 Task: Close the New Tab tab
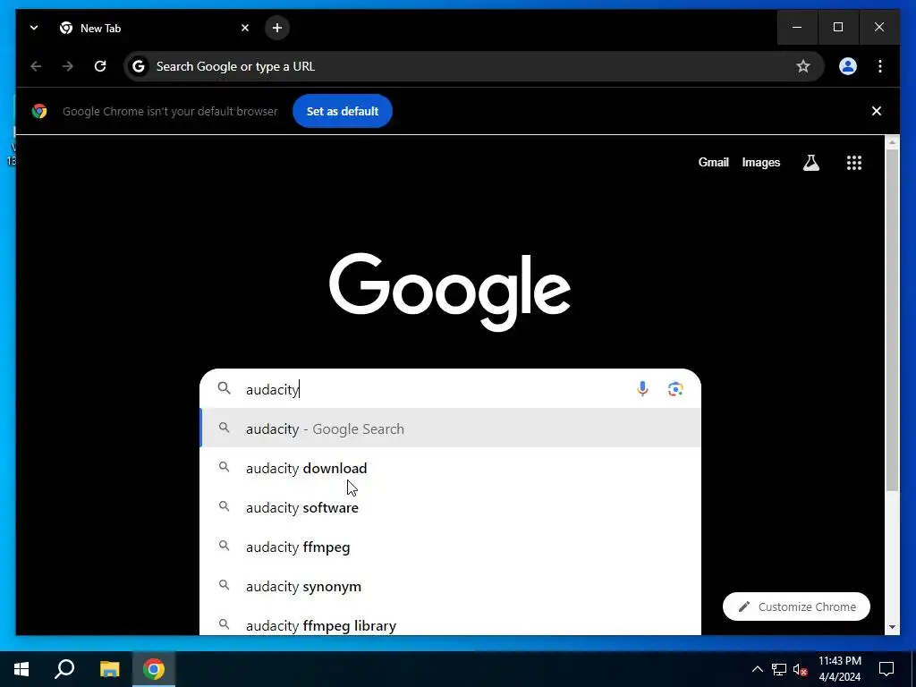coord(245,28)
